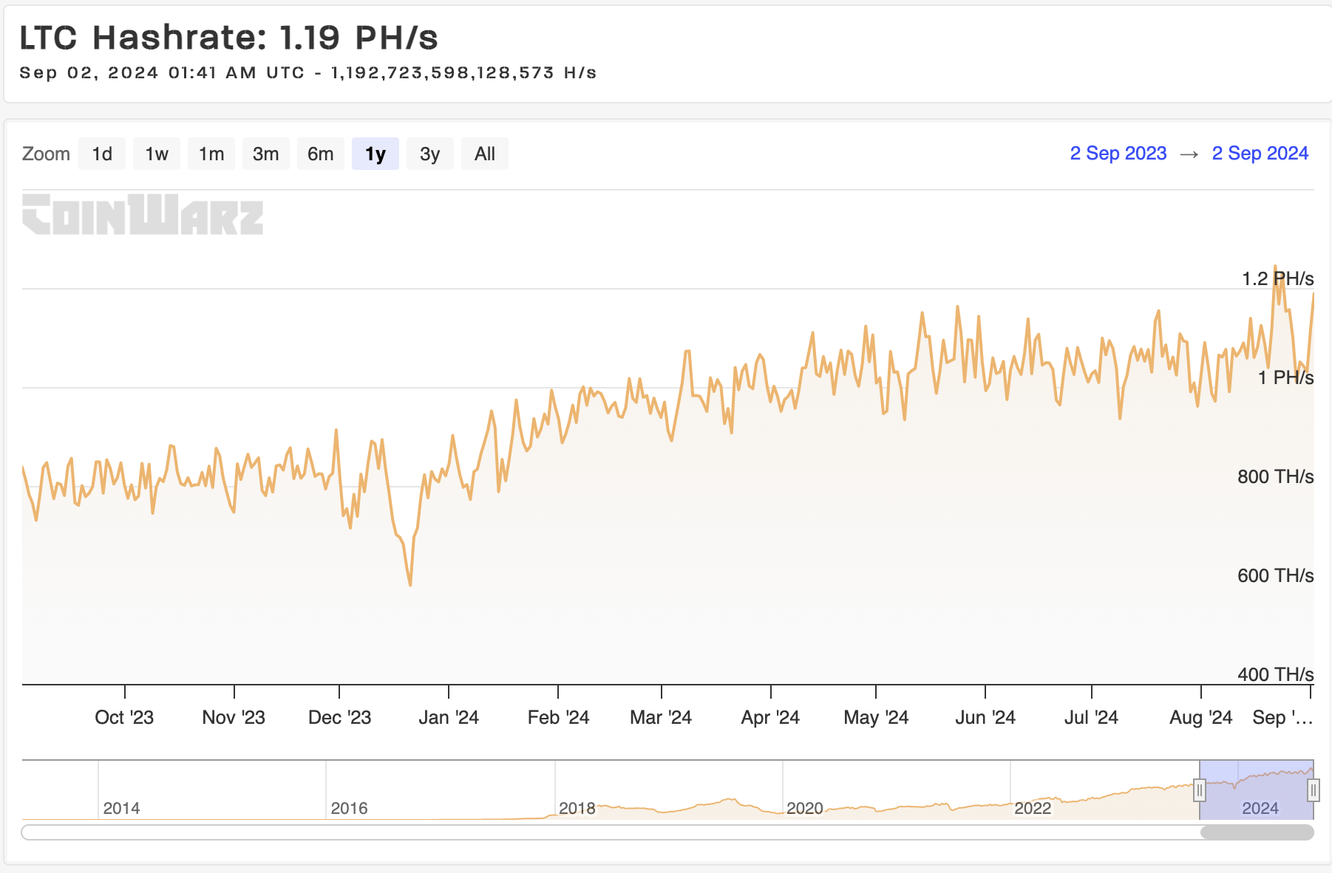Switch chart zoom to 3m
This screenshot has width=1332, height=873.
[266, 154]
